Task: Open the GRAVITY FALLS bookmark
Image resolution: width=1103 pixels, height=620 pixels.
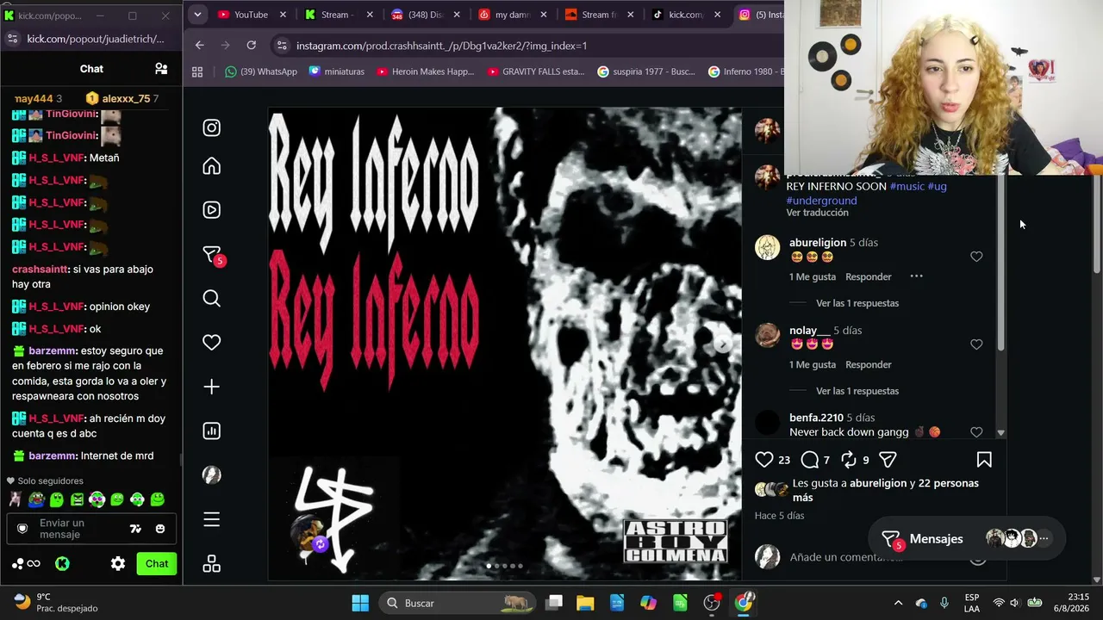Action: pos(535,71)
